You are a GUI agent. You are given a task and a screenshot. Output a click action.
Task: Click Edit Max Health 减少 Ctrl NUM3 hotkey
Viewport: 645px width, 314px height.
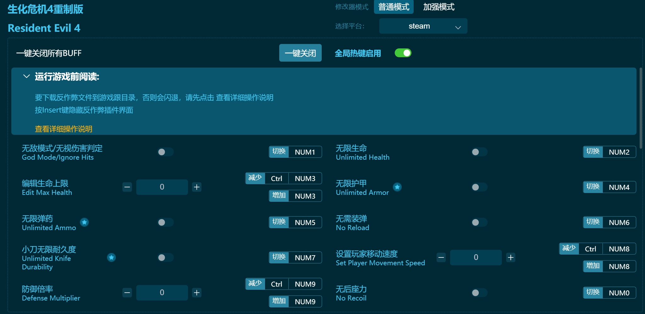284,178
